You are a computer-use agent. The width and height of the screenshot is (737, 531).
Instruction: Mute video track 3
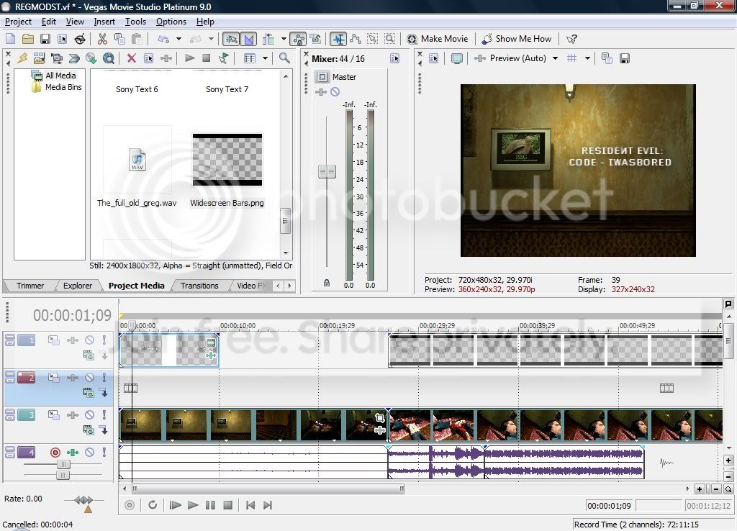[x=89, y=415]
